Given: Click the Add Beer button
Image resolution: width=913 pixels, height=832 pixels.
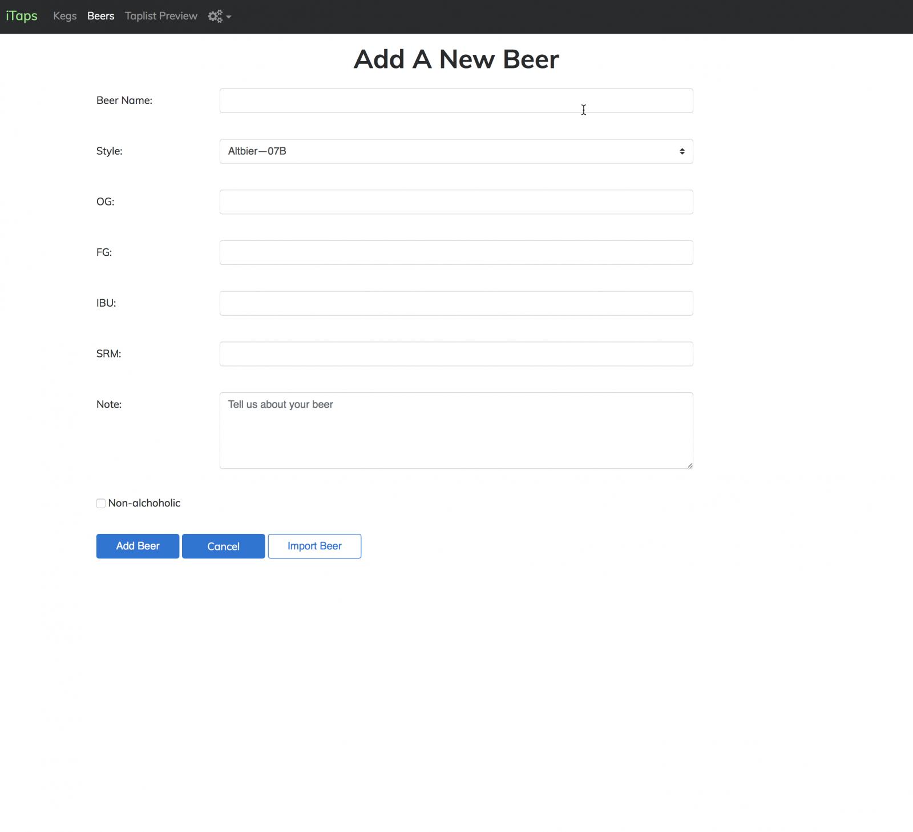Looking at the screenshot, I should [x=138, y=546].
